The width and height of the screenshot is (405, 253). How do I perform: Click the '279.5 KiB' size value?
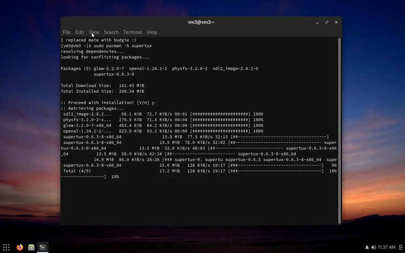(130, 120)
